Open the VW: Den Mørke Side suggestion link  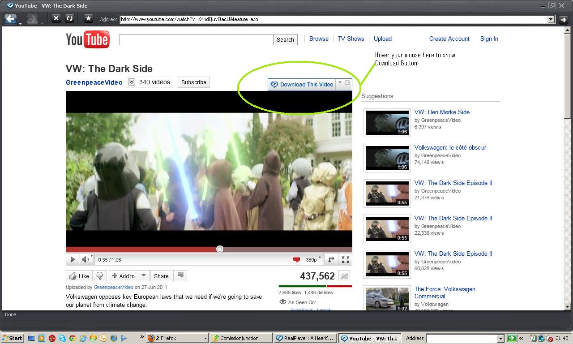(x=442, y=112)
